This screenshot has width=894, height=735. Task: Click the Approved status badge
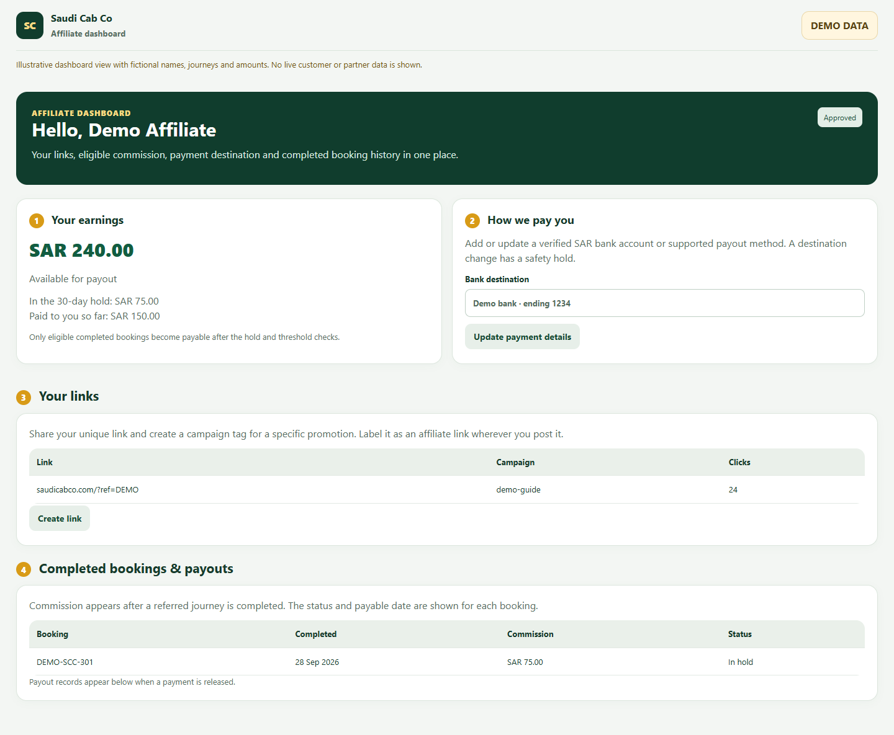click(839, 118)
